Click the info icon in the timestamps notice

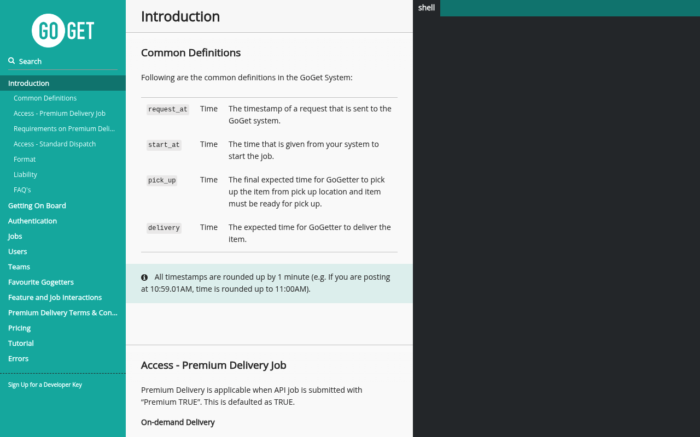144,277
